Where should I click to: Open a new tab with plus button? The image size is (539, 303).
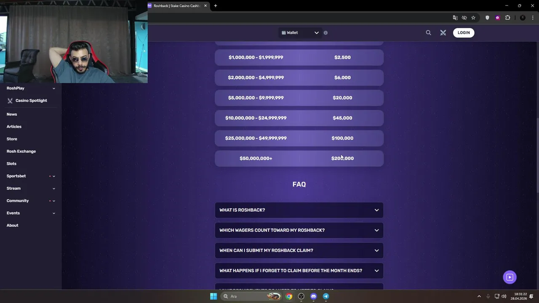coord(216,5)
